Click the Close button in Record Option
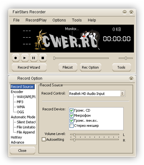The height and width of the screenshot is (165, 144). tap(22, 150)
